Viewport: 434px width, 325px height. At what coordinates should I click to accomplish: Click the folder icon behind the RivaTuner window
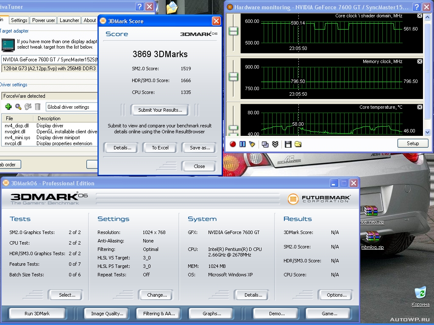[172, 8]
